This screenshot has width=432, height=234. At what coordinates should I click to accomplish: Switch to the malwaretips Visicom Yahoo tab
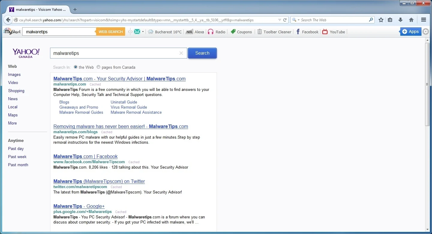click(37, 9)
